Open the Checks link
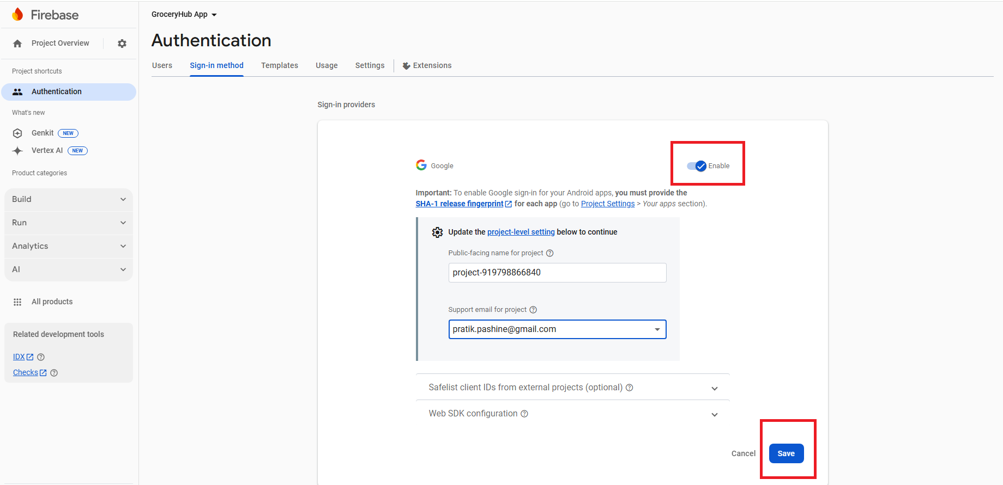 26,373
